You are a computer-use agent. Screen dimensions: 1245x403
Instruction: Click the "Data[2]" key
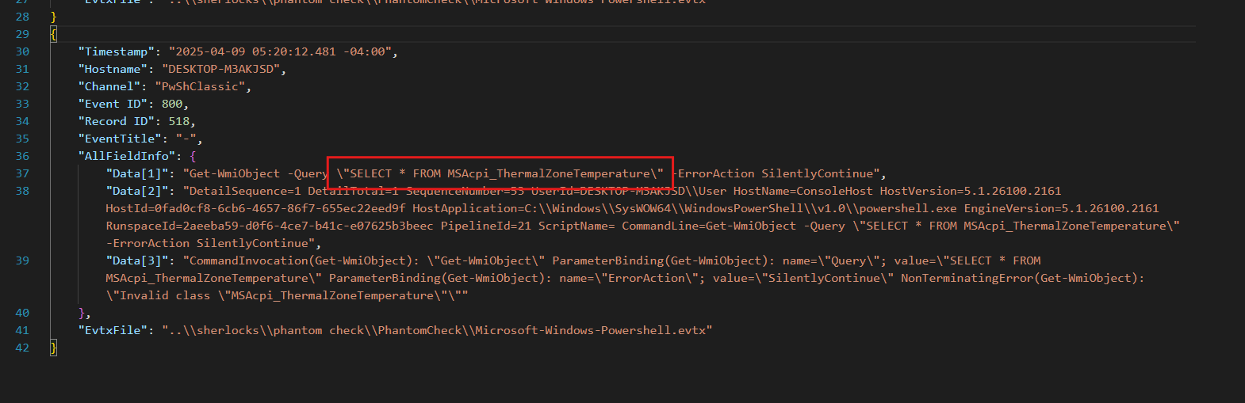137,191
